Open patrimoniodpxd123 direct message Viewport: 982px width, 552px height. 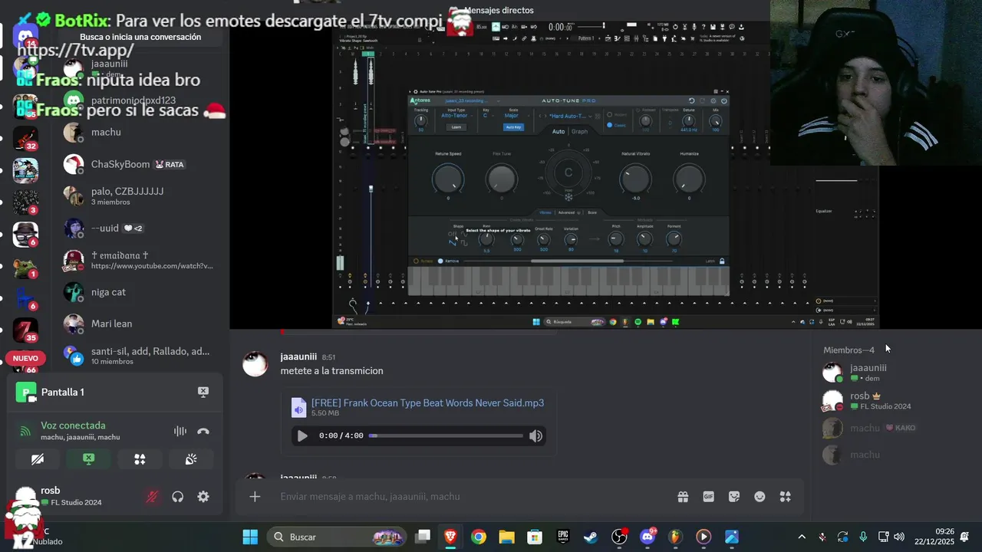point(138,100)
